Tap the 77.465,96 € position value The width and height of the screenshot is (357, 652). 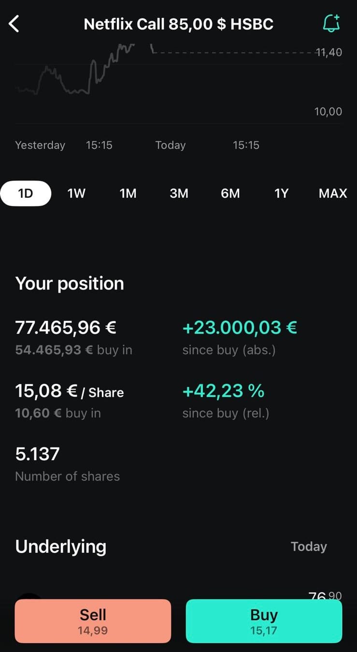coord(66,328)
